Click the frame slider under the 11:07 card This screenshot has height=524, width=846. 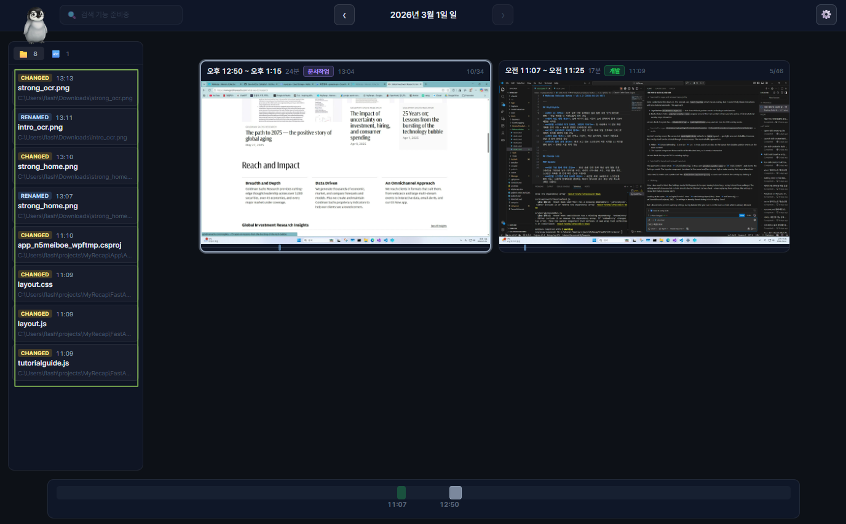click(524, 248)
